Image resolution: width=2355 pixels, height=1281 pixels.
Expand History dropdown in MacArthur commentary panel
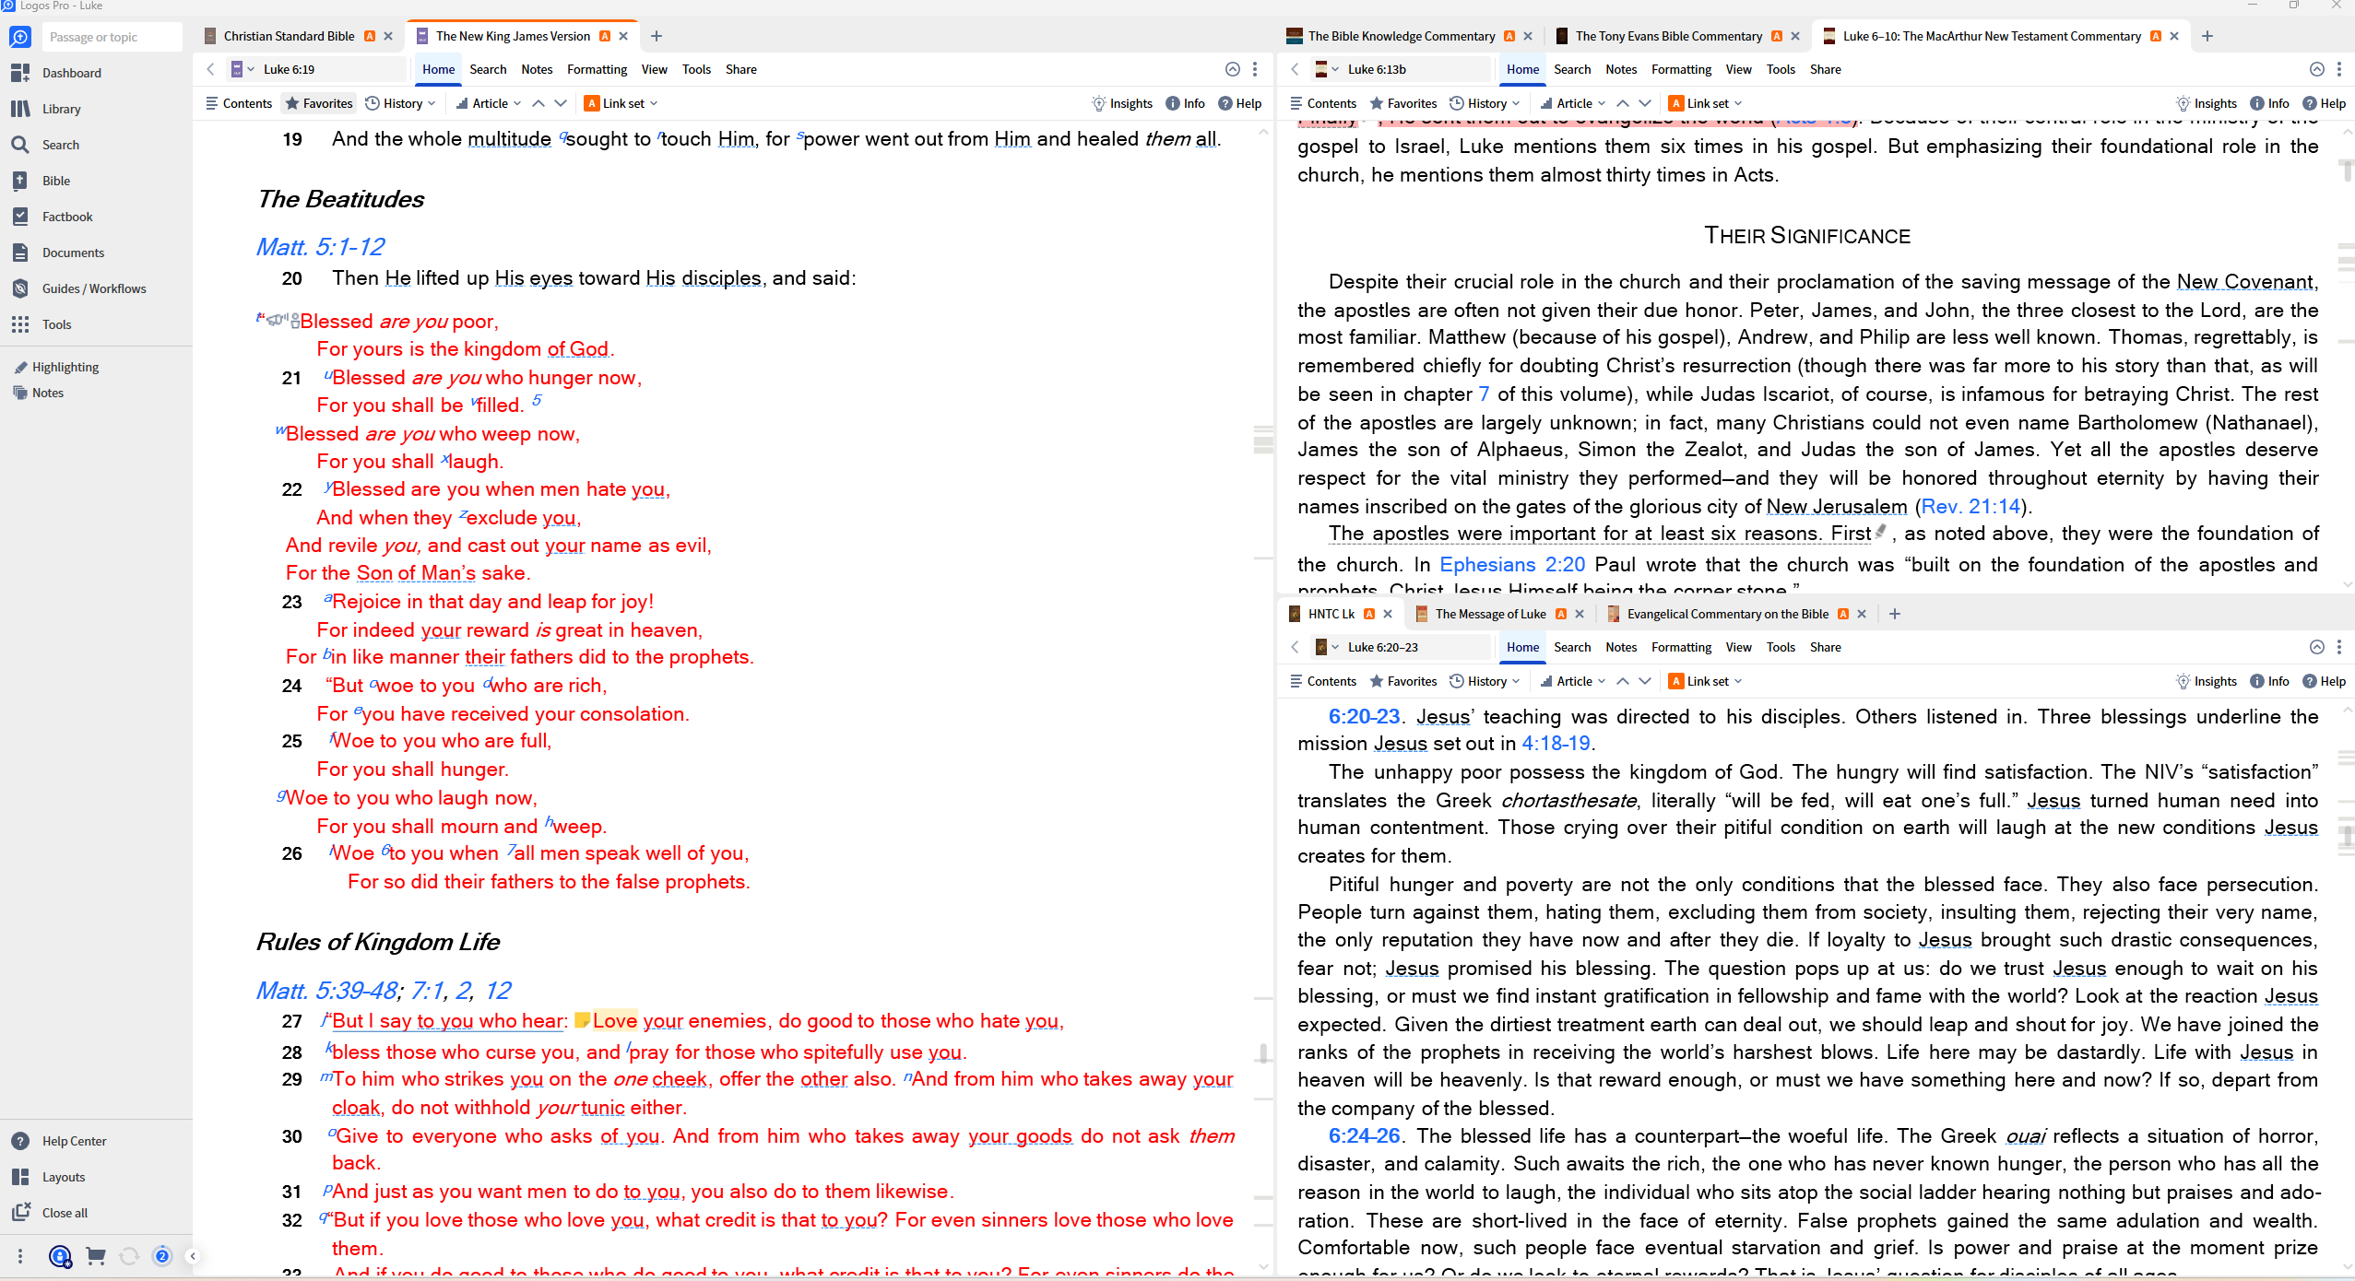pyautogui.click(x=1485, y=103)
